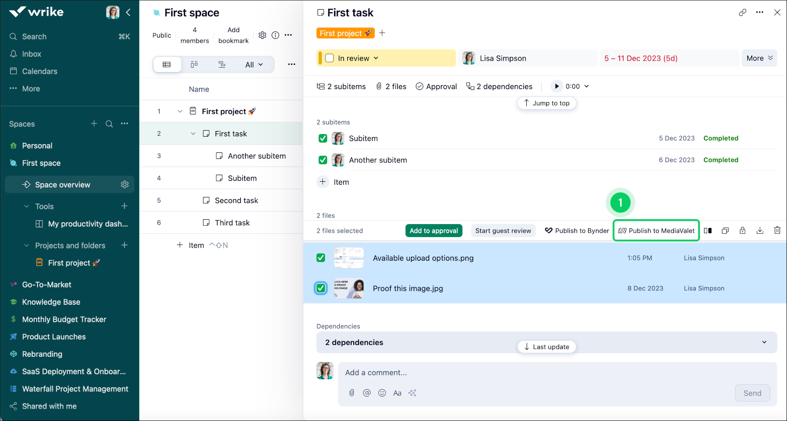Start the time tracker play button

click(556, 86)
